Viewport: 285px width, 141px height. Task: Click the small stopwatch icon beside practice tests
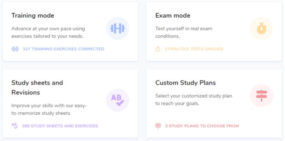(158, 49)
